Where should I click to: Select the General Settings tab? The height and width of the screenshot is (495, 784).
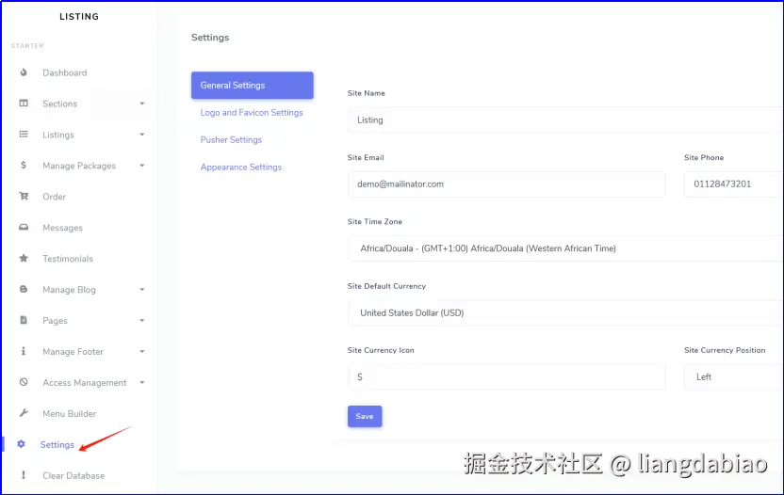tap(252, 86)
